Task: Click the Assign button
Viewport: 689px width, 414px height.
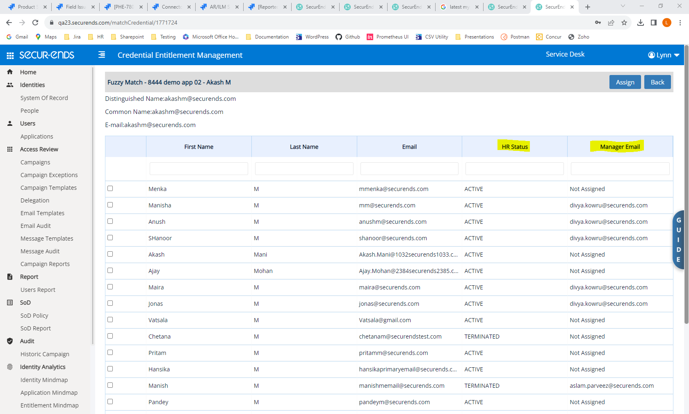Action: pyautogui.click(x=625, y=82)
